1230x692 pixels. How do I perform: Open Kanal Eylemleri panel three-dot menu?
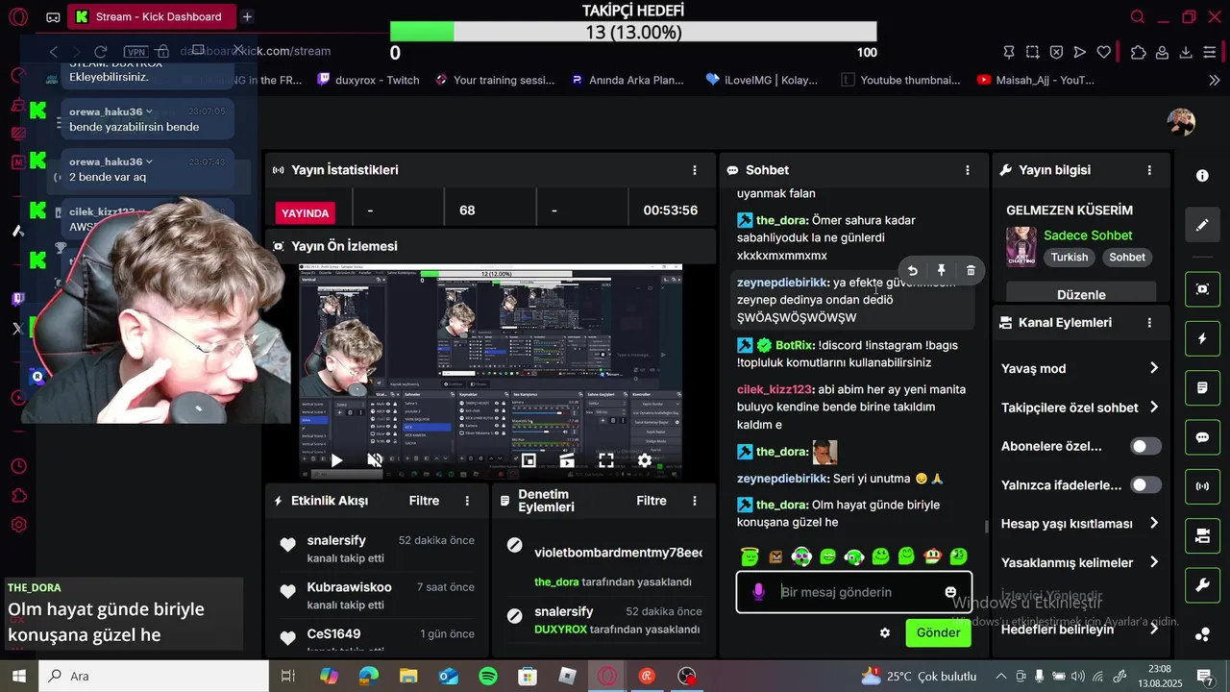1149,323
